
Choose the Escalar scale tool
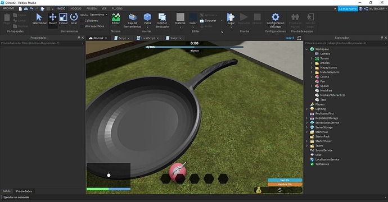(x=64, y=19)
